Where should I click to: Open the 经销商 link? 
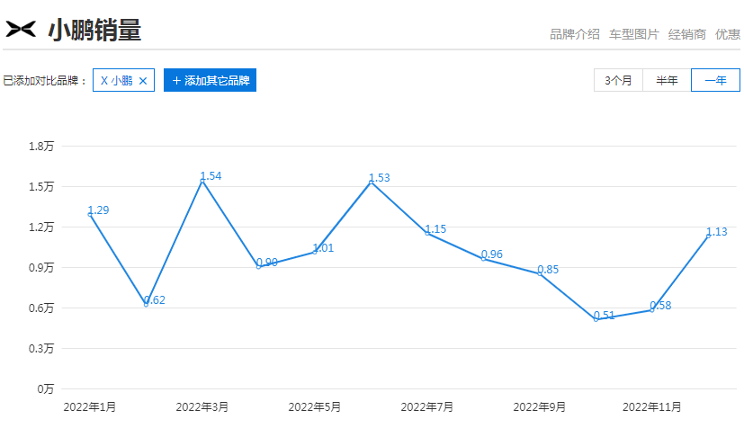click(x=687, y=34)
